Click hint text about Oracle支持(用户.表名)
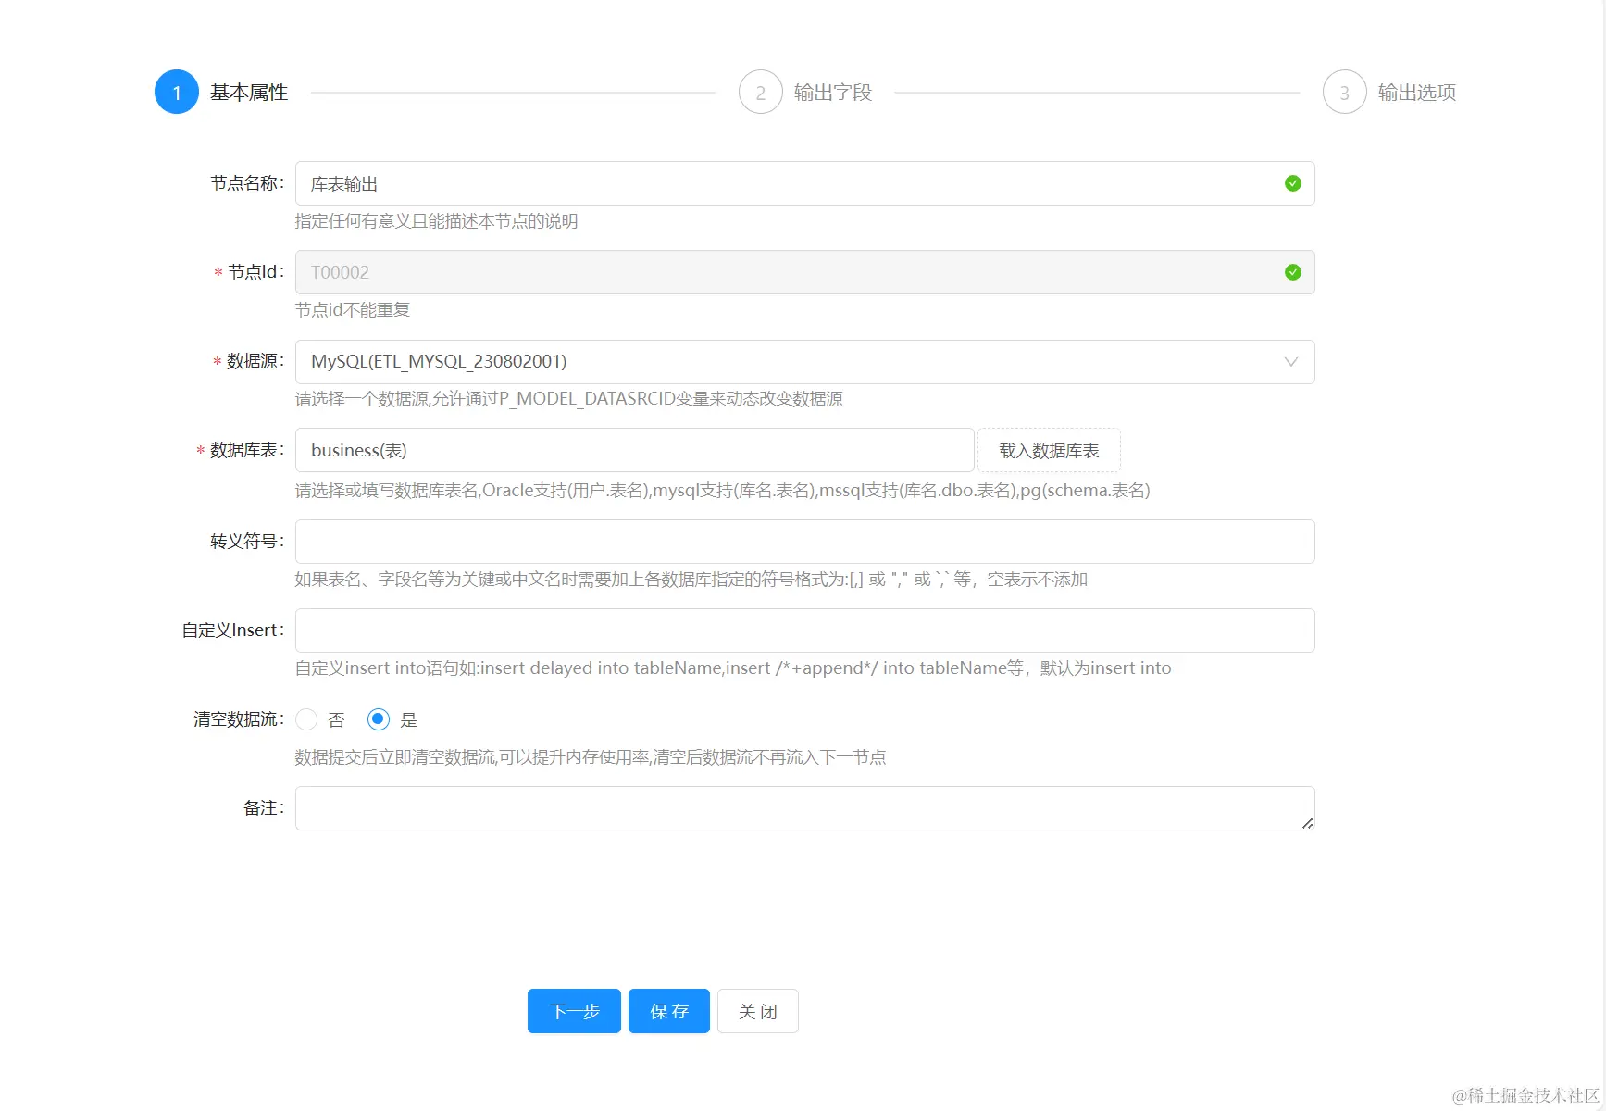 click(x=722, y=491)
